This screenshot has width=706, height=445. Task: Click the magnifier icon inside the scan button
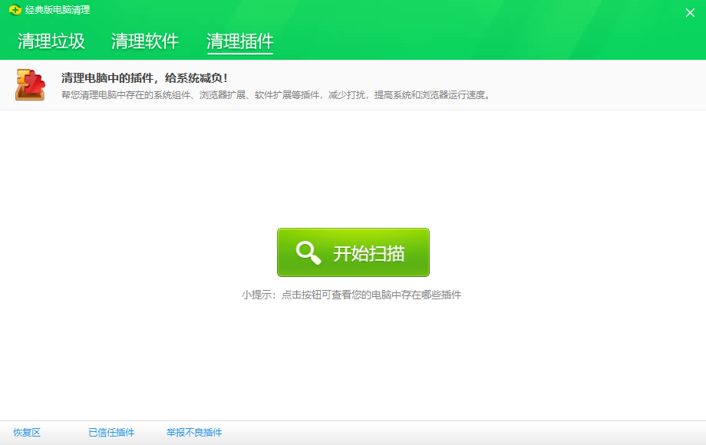(x=309, y=252)
